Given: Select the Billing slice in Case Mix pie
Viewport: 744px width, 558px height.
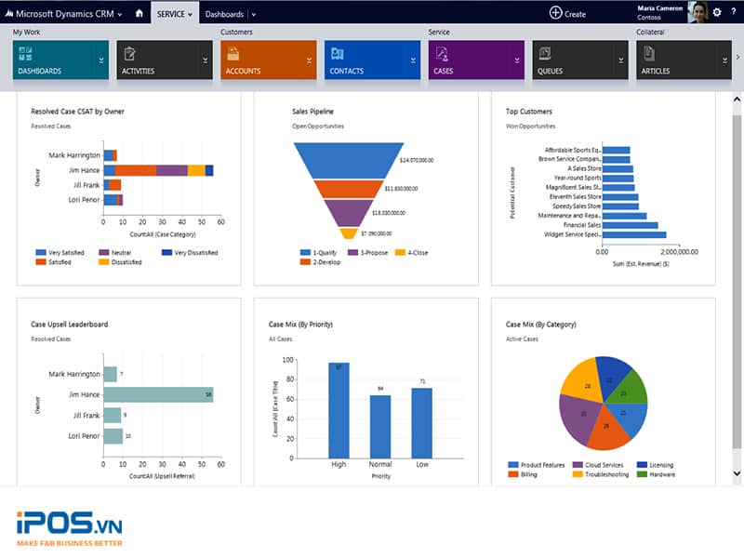Looking at the screenshot, I should point(604,428).
